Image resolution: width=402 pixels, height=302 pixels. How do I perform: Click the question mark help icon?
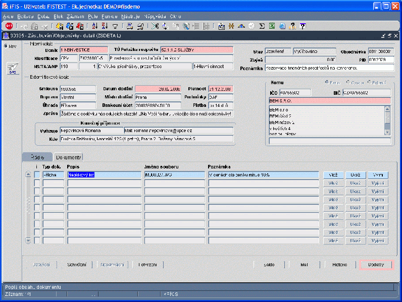click(x=303, y=26)
